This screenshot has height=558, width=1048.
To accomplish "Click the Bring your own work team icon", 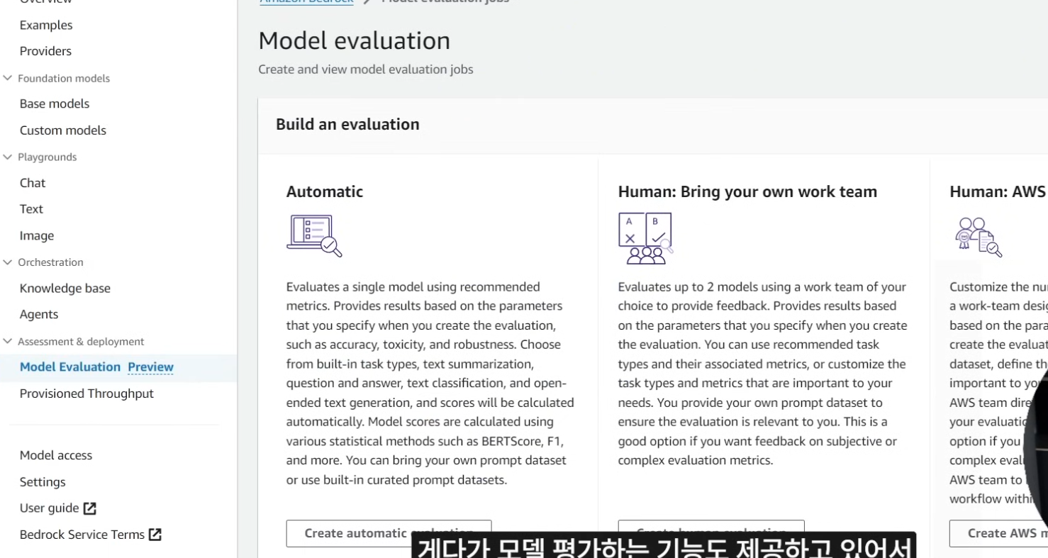I will (645, 238).
